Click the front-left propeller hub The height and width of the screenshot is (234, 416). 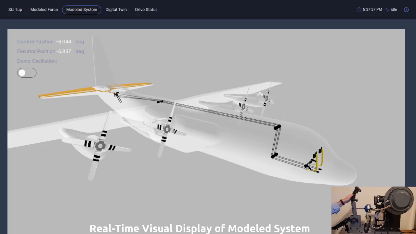[100, 146]
